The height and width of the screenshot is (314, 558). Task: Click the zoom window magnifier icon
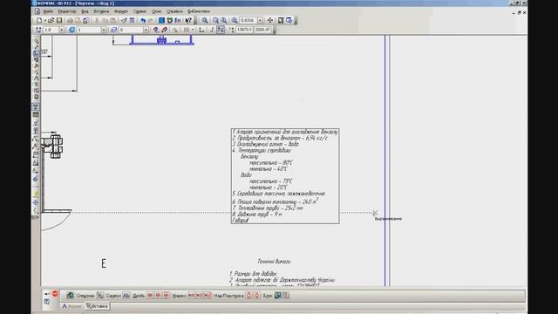click(x=205, y=21)
